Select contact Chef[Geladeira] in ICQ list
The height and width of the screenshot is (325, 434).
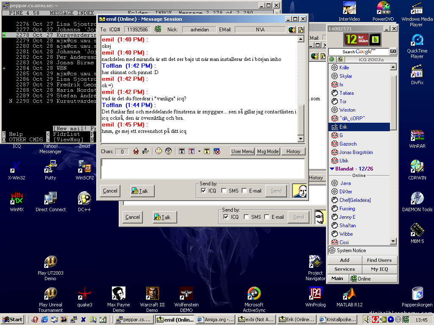(355, 200)
